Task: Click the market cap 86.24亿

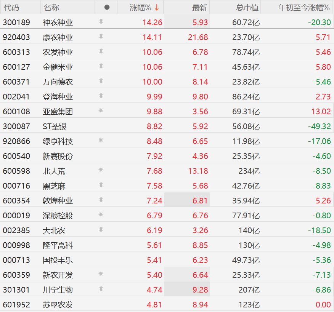Action: click(x=246, y=97)
